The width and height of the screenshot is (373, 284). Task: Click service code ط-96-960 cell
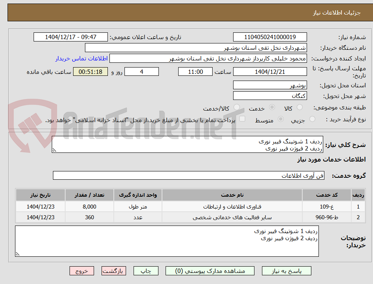(327, 217)
